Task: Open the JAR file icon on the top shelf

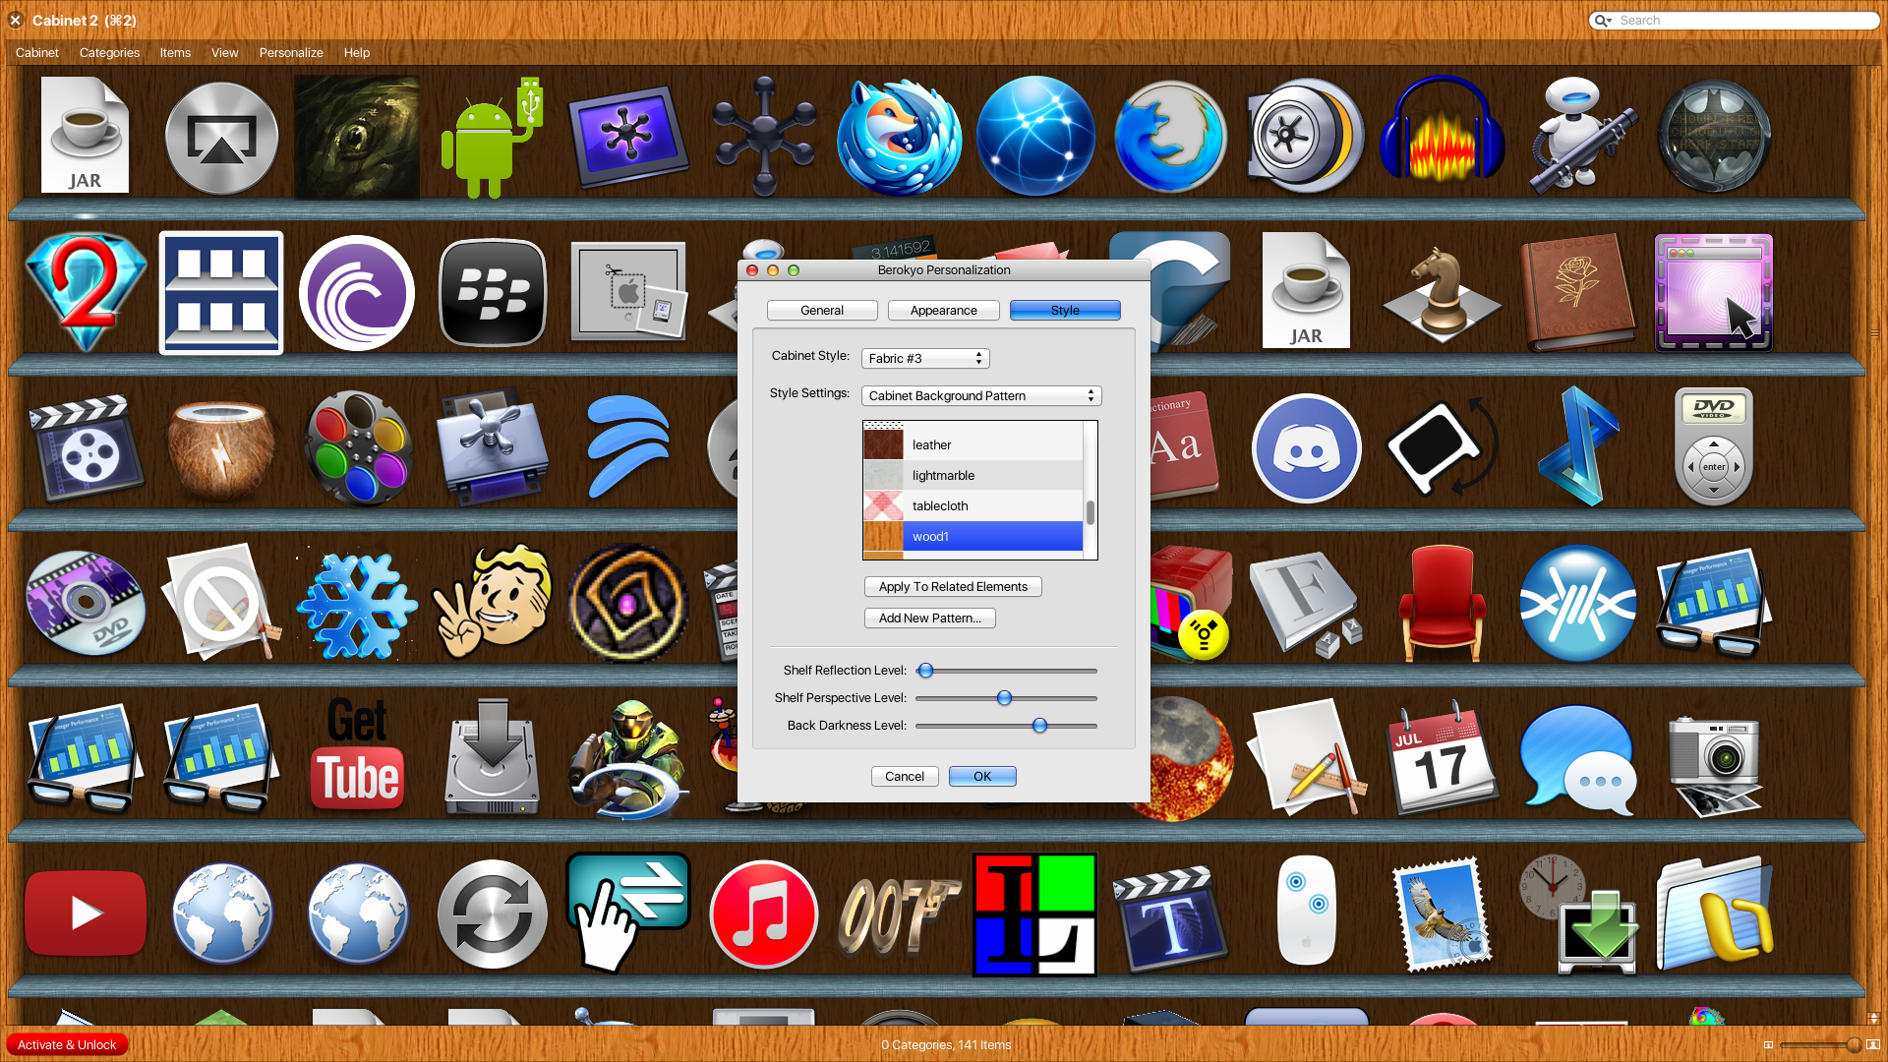Action: tap(85, 136)
